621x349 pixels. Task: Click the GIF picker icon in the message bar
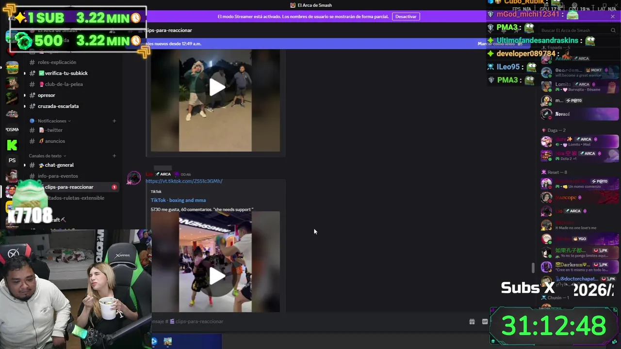tap(485, 321)
